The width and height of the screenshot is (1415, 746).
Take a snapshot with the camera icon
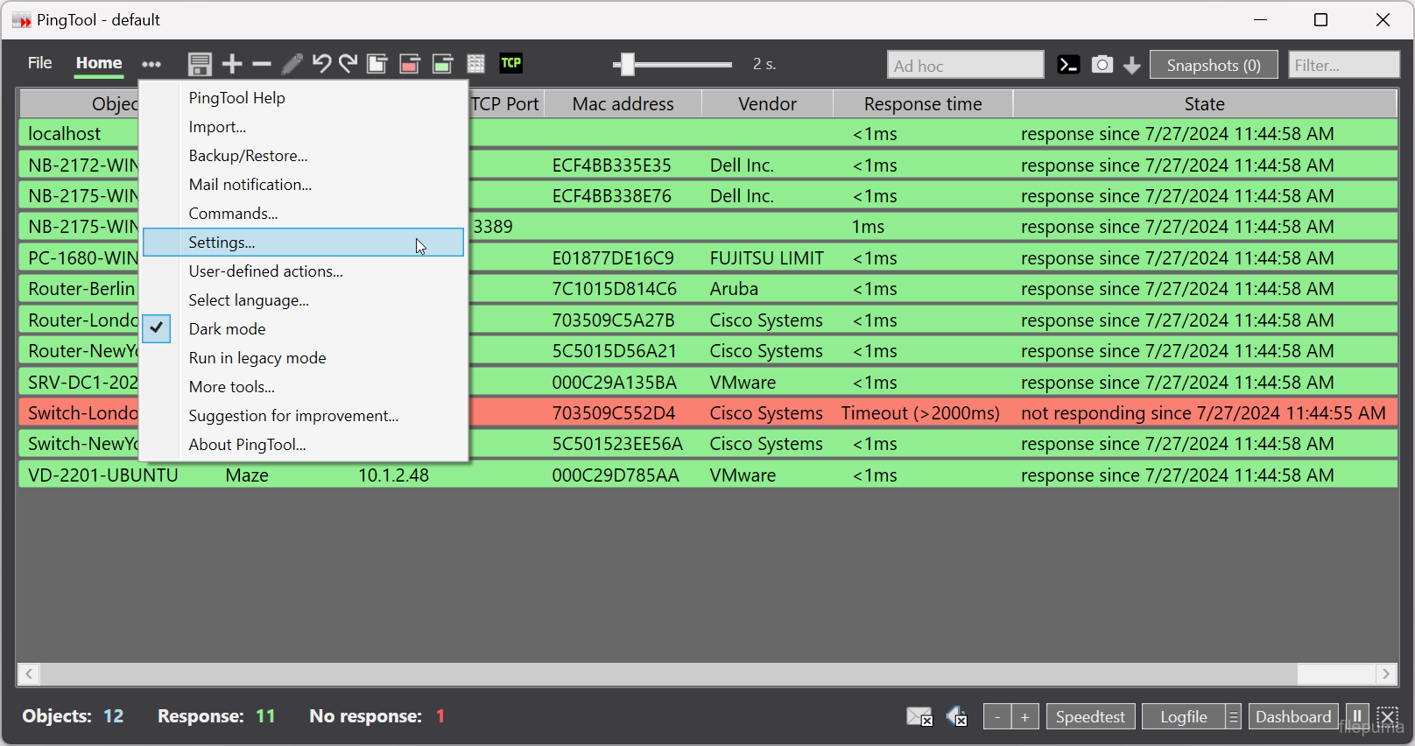click(x=1102, y=65)
